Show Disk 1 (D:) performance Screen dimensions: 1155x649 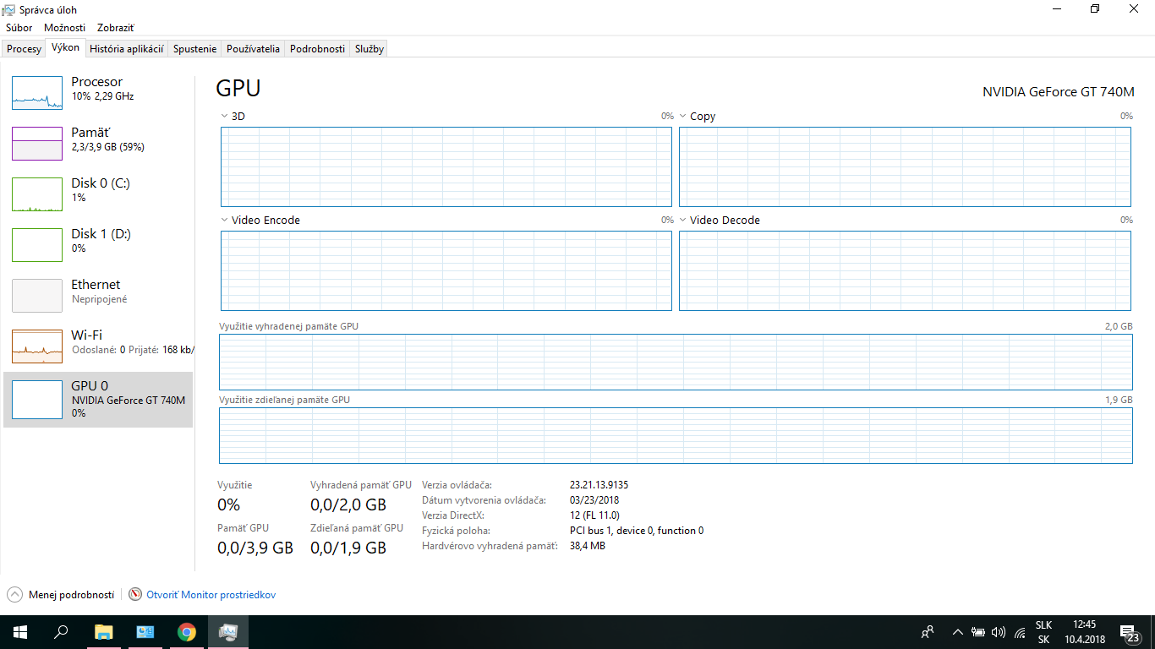pos(98,245)
